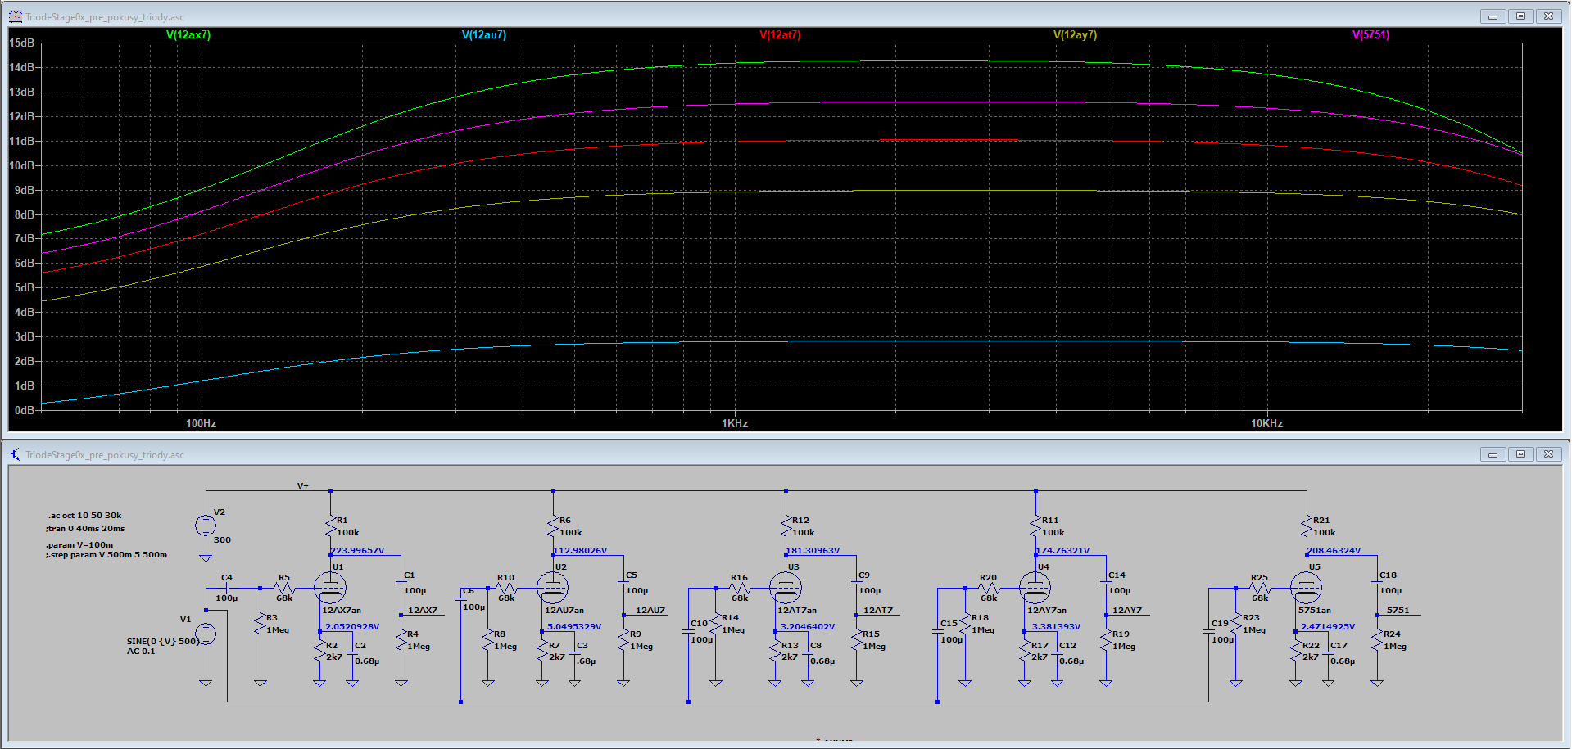1572x749 pixels.
Task: Select bypass capacitor C2 0.68µ
Action: (352, 652)
